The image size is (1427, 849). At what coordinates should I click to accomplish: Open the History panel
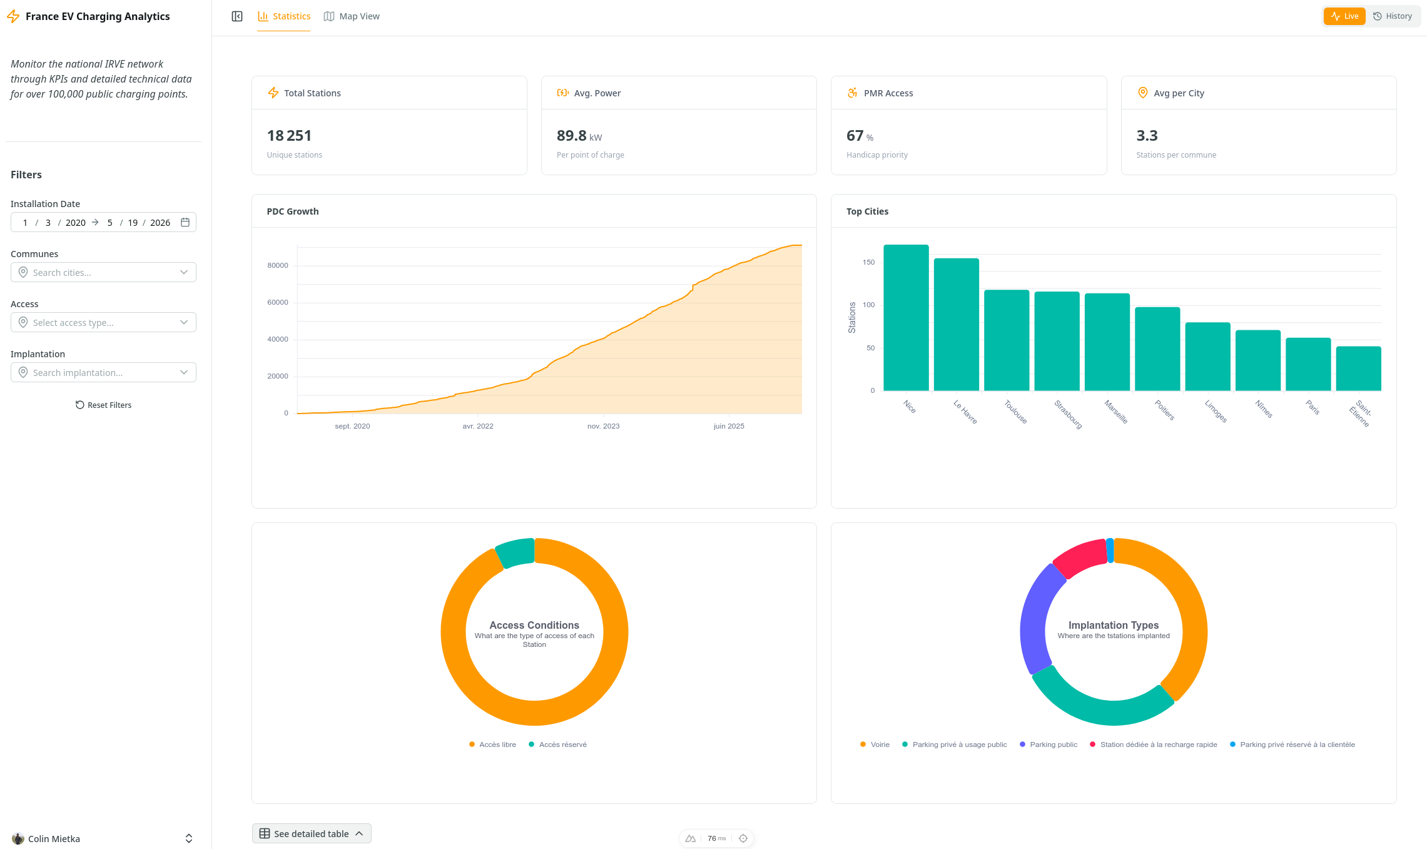[1393, 16]
